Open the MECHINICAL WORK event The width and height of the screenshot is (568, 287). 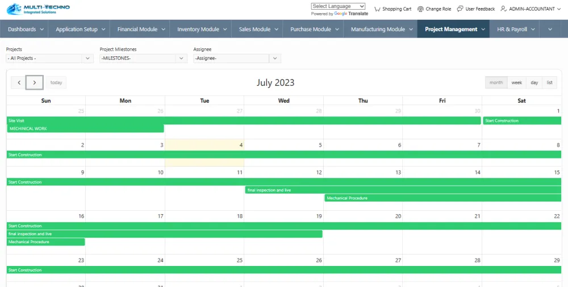[x=85, y=128]
